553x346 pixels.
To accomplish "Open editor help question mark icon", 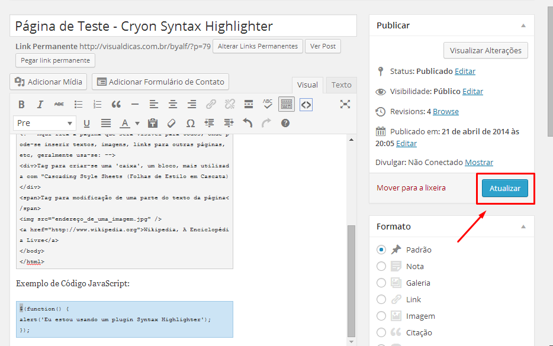I will click(285, 124).
